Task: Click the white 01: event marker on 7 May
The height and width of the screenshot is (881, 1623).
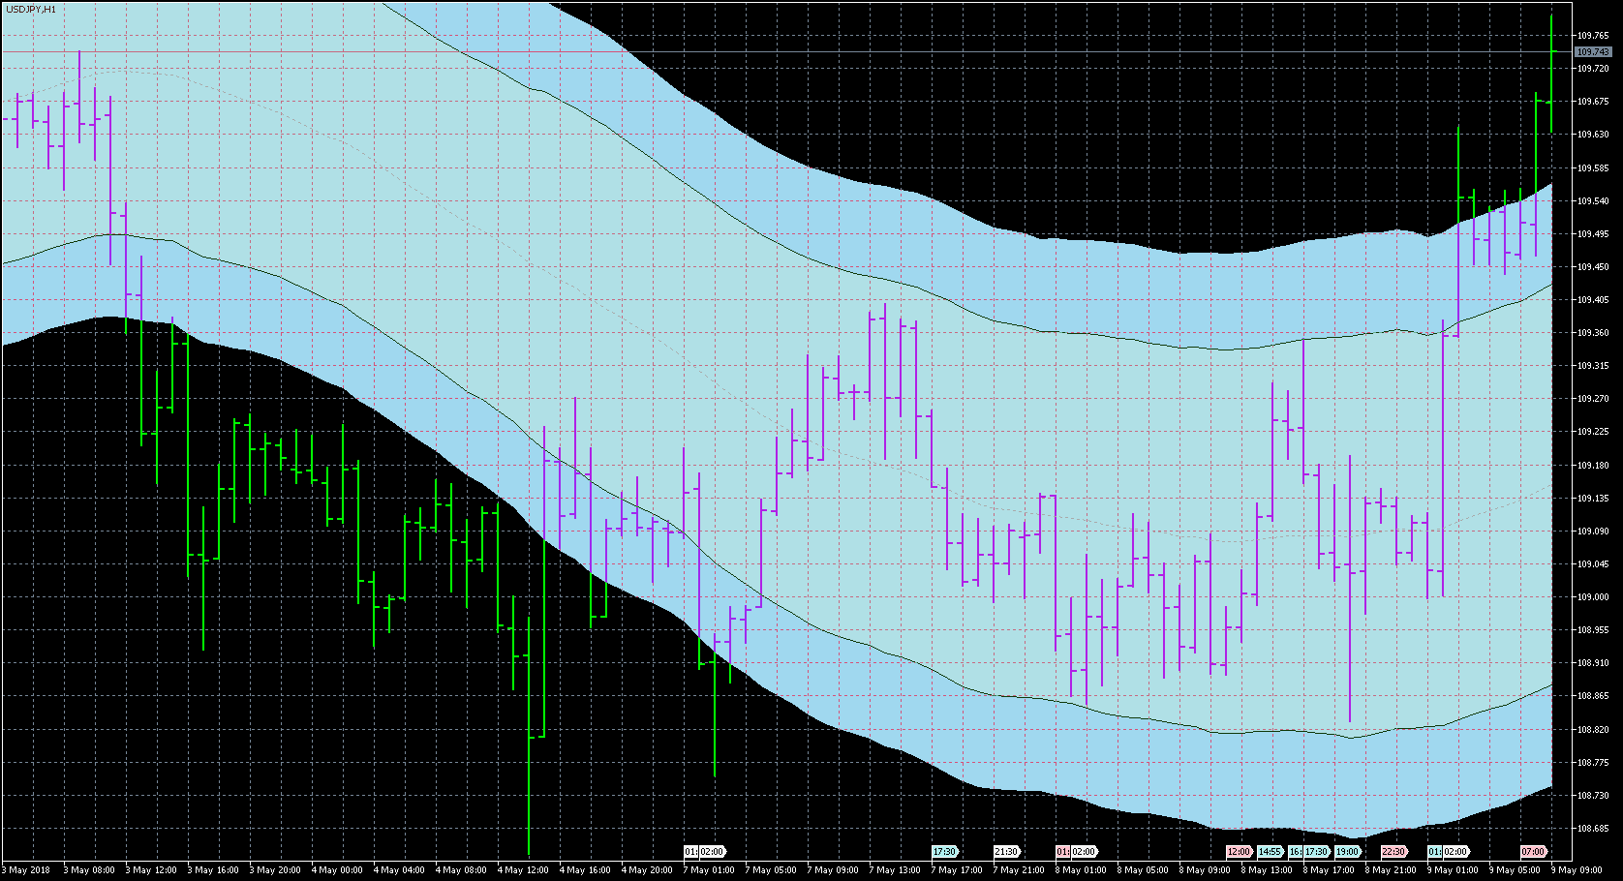Action: [690, 852]
